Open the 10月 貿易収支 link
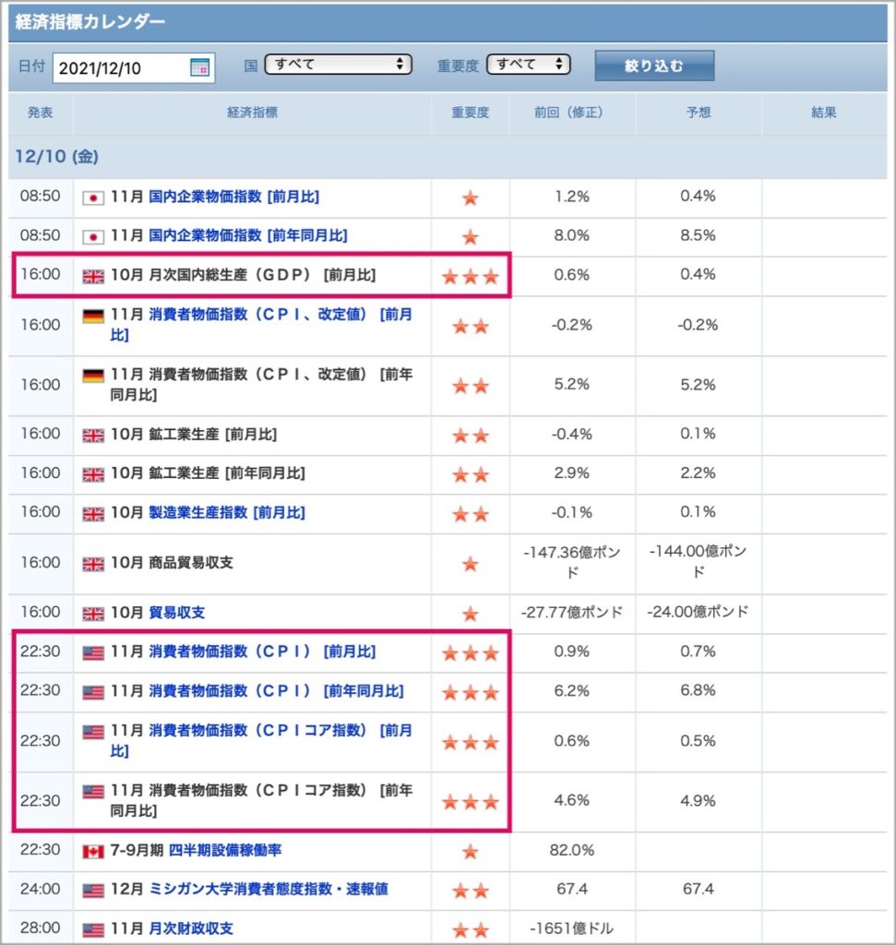Image resolution: width=896 pixels, height=945 pixels. (176, 613)
